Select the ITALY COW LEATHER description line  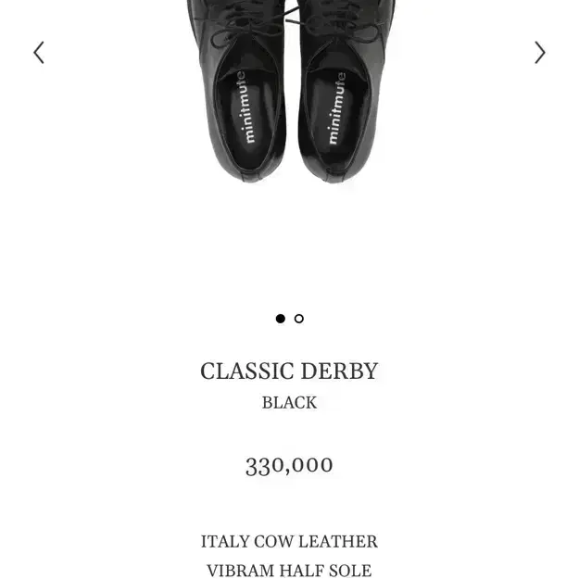tap(289, 542)
